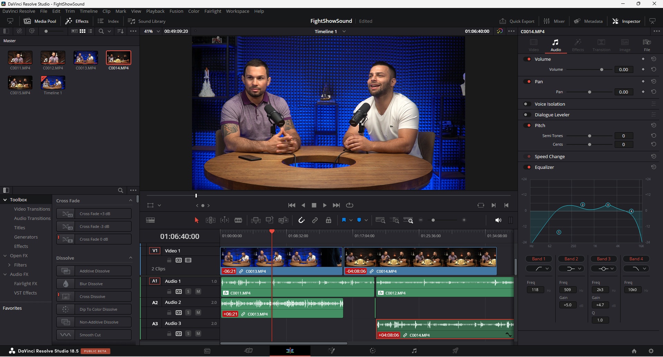
Task: Collapse the Cross Fade category
Action: pos(131,201)
